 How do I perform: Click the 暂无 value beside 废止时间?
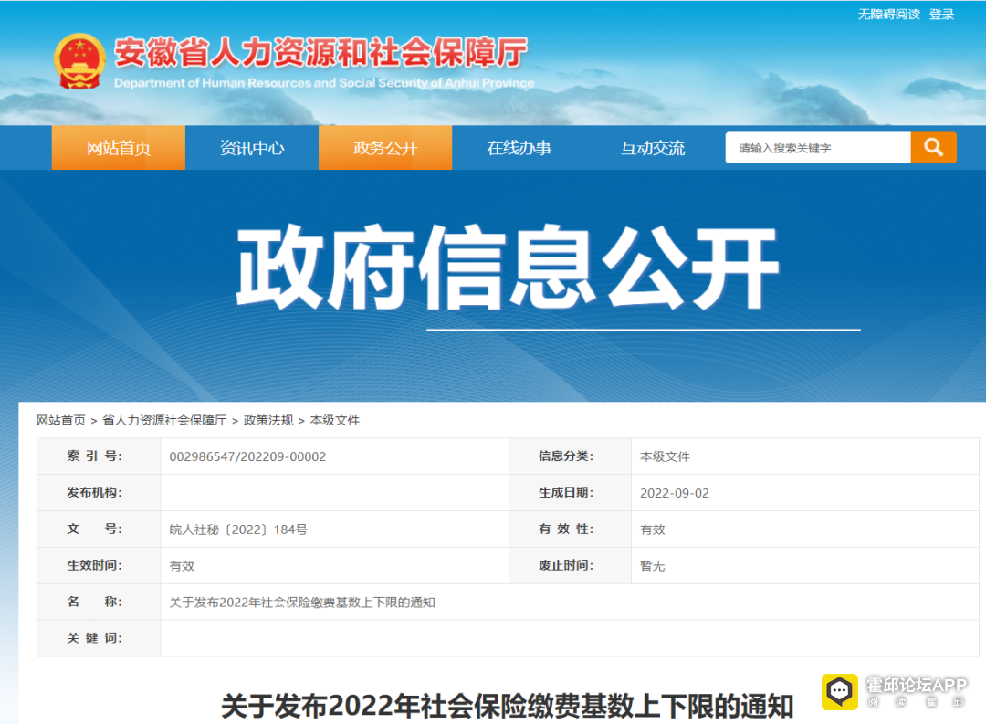(x=652, y=566)
